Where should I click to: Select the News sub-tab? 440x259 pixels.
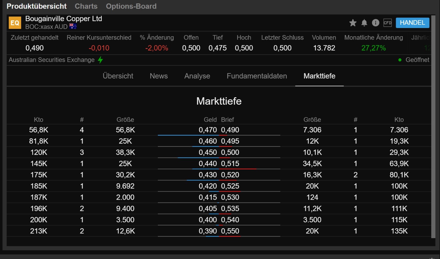[x=159, y=76]
